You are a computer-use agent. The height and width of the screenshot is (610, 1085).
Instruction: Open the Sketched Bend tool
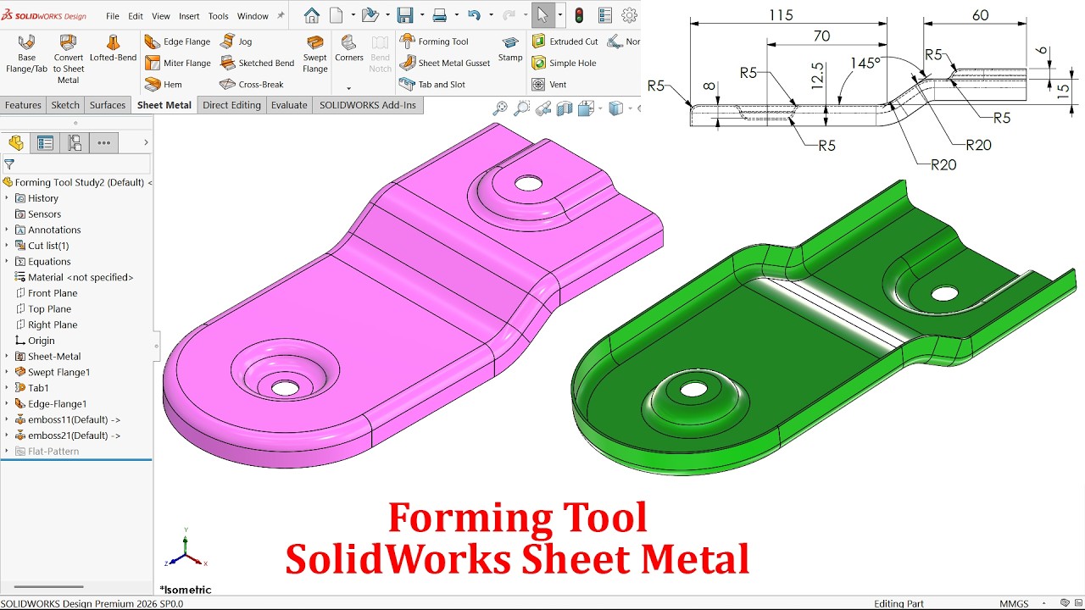coord(257,63)
